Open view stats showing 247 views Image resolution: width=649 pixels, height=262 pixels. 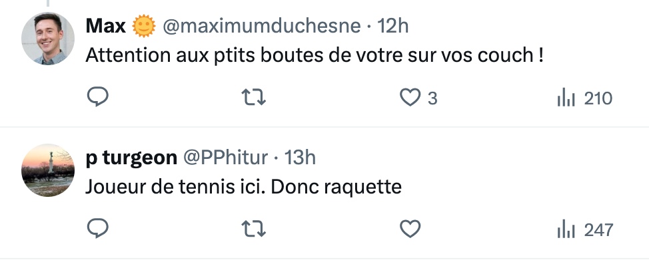tap(584, 229)
